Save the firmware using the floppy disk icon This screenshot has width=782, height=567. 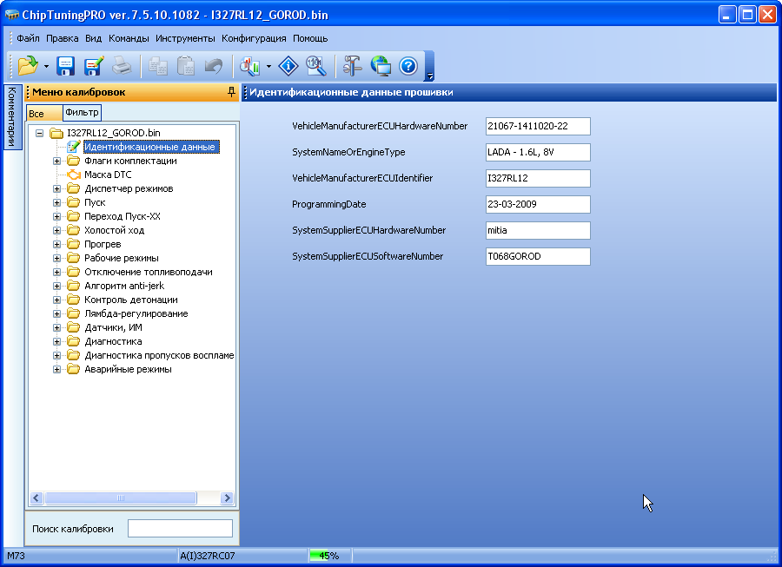(65, 66)
